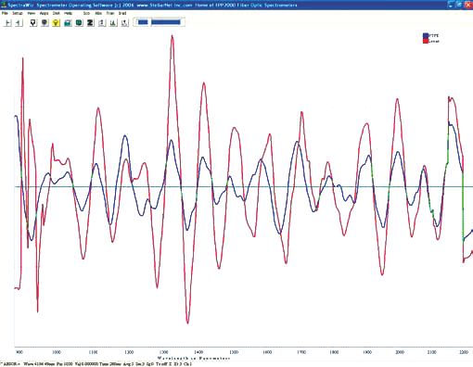Open the Setup menu

[x=18, y=13]
